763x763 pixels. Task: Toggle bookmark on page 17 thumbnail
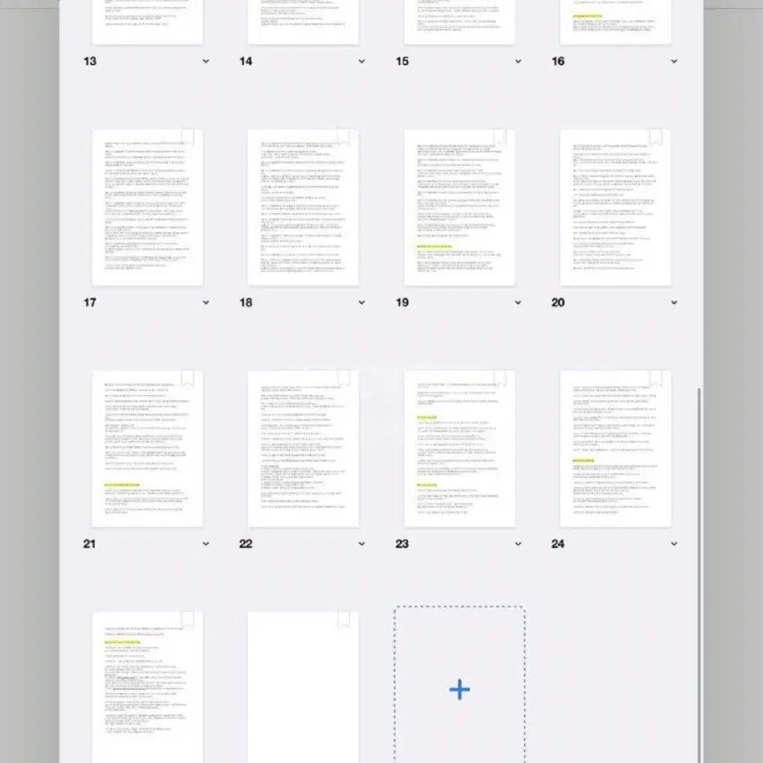pyautogui.click(x=188, y=137)
